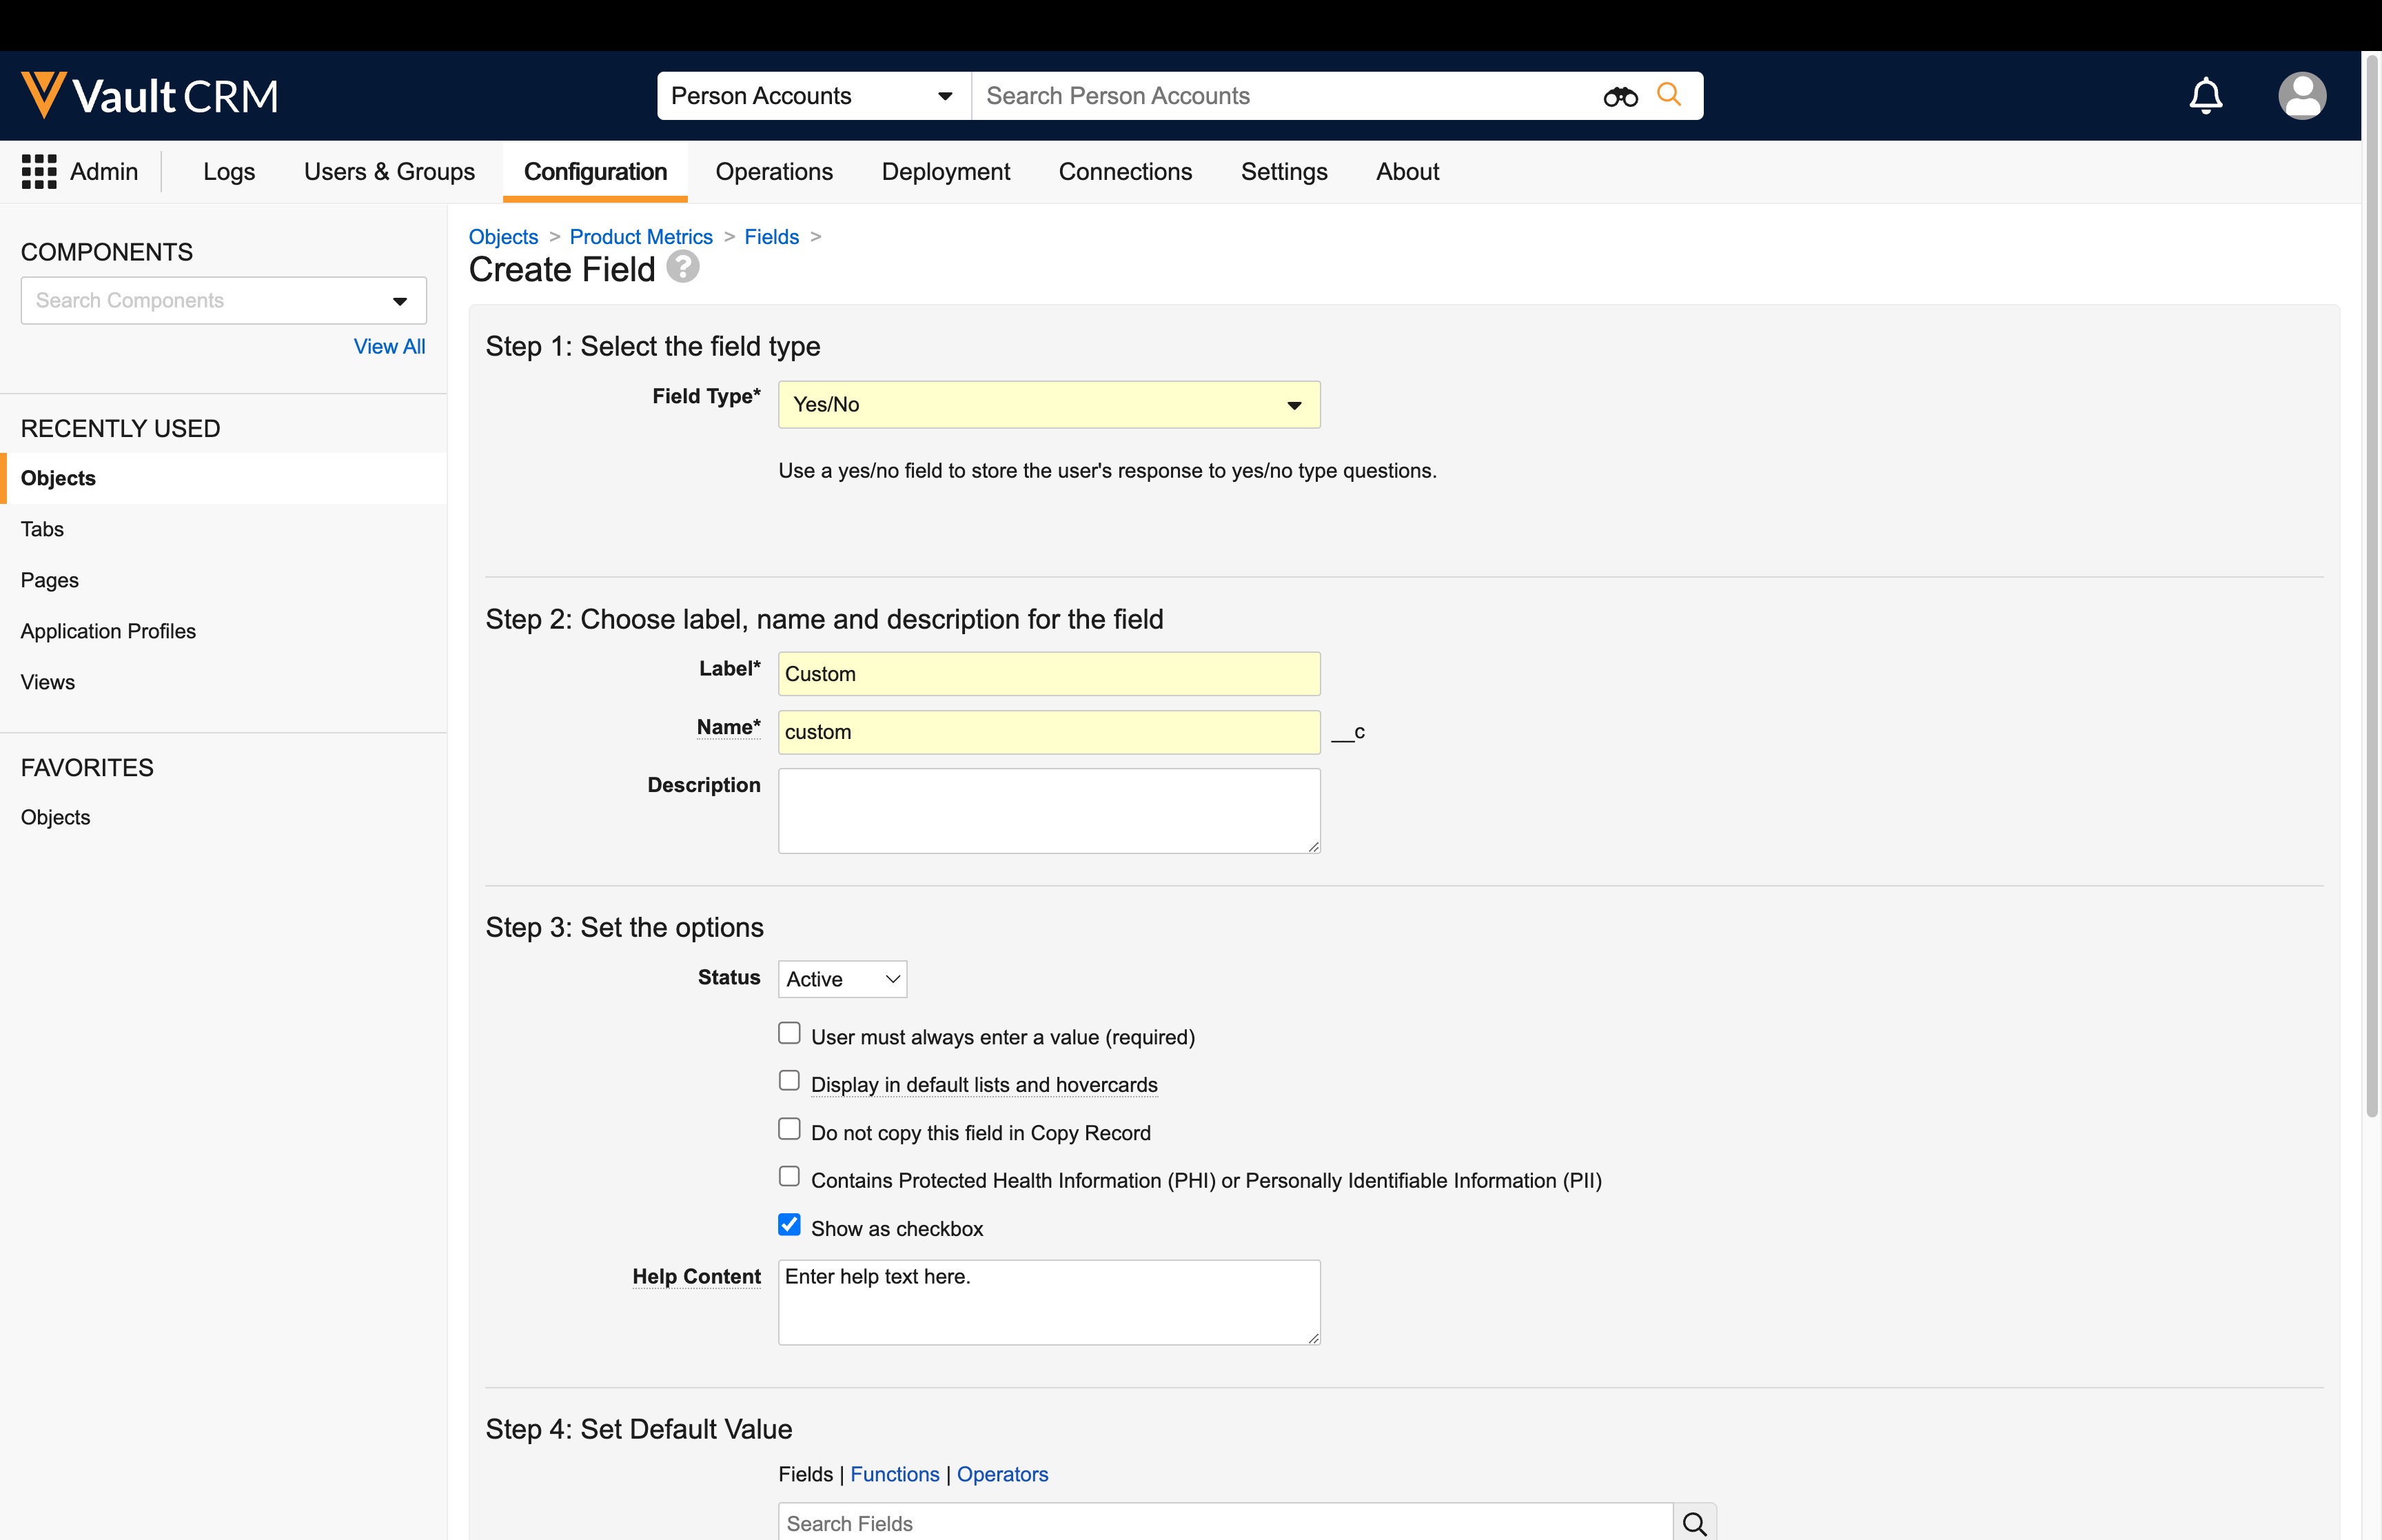Enable the 'User must always enter a value' checkbox

(x=790, y=1034)
